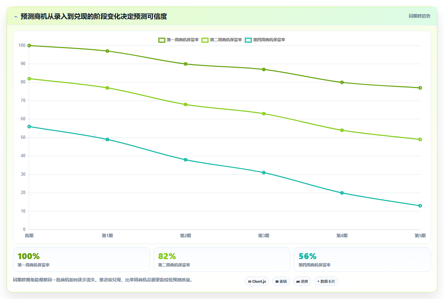The image size is (444, 299).
Task: Click the footer note starting 同期群视角能观察
Action: point(103,280)
